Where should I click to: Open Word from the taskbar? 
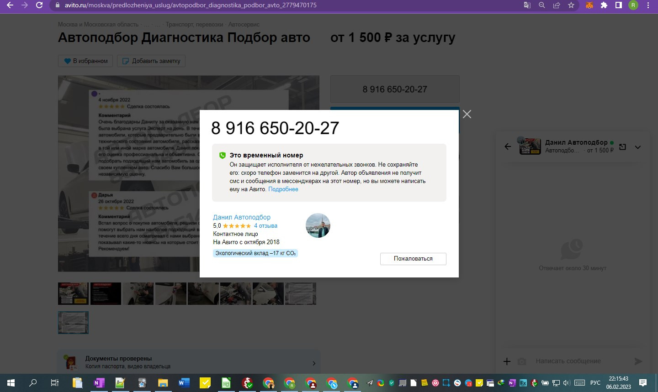pos(184,383)
